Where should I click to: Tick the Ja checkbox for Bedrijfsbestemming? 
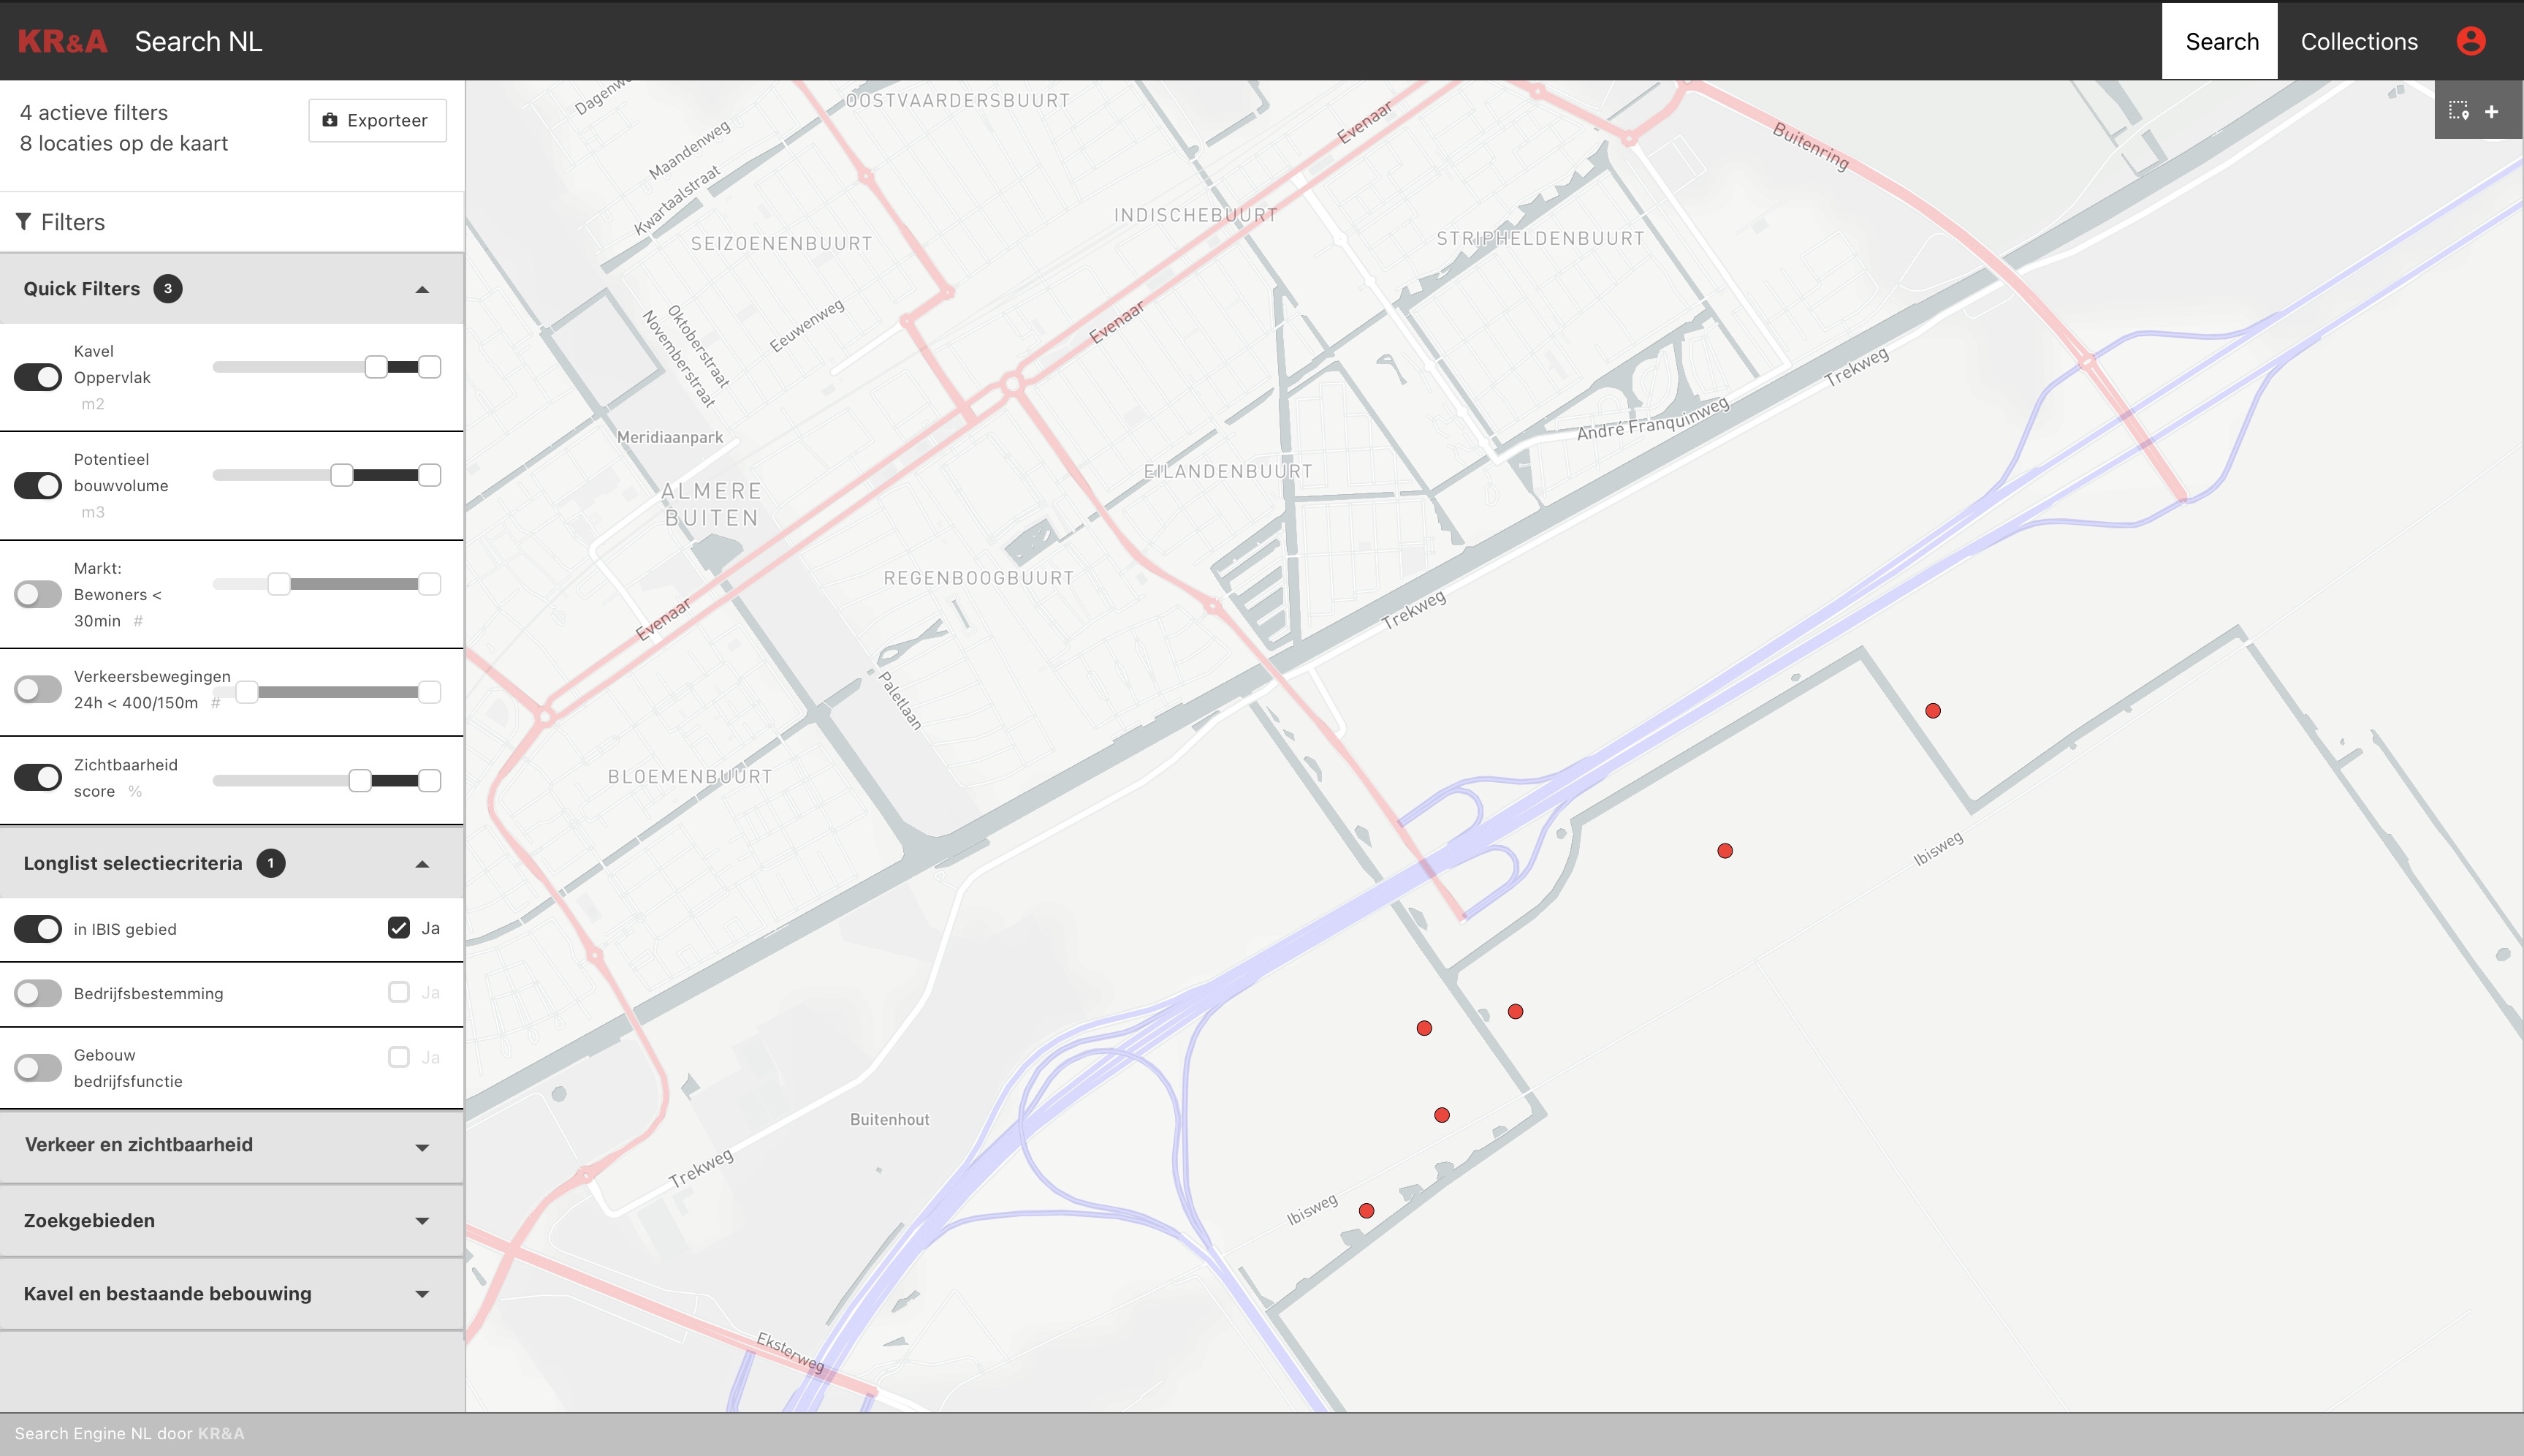[399, 992]
